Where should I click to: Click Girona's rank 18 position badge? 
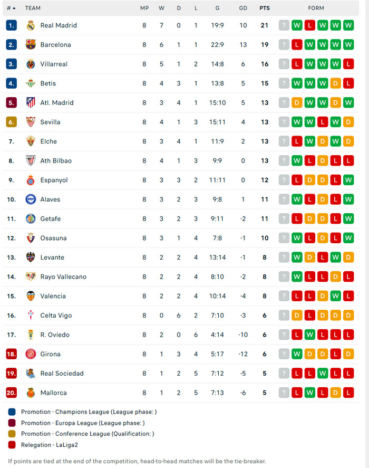[12, 354]
